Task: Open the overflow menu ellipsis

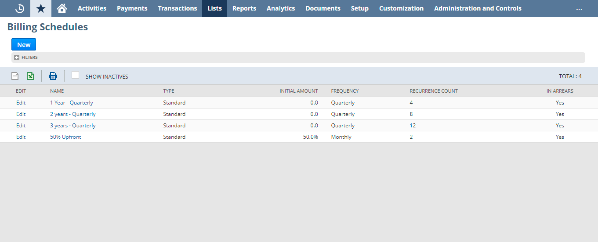Action: (x=579, y=8)
